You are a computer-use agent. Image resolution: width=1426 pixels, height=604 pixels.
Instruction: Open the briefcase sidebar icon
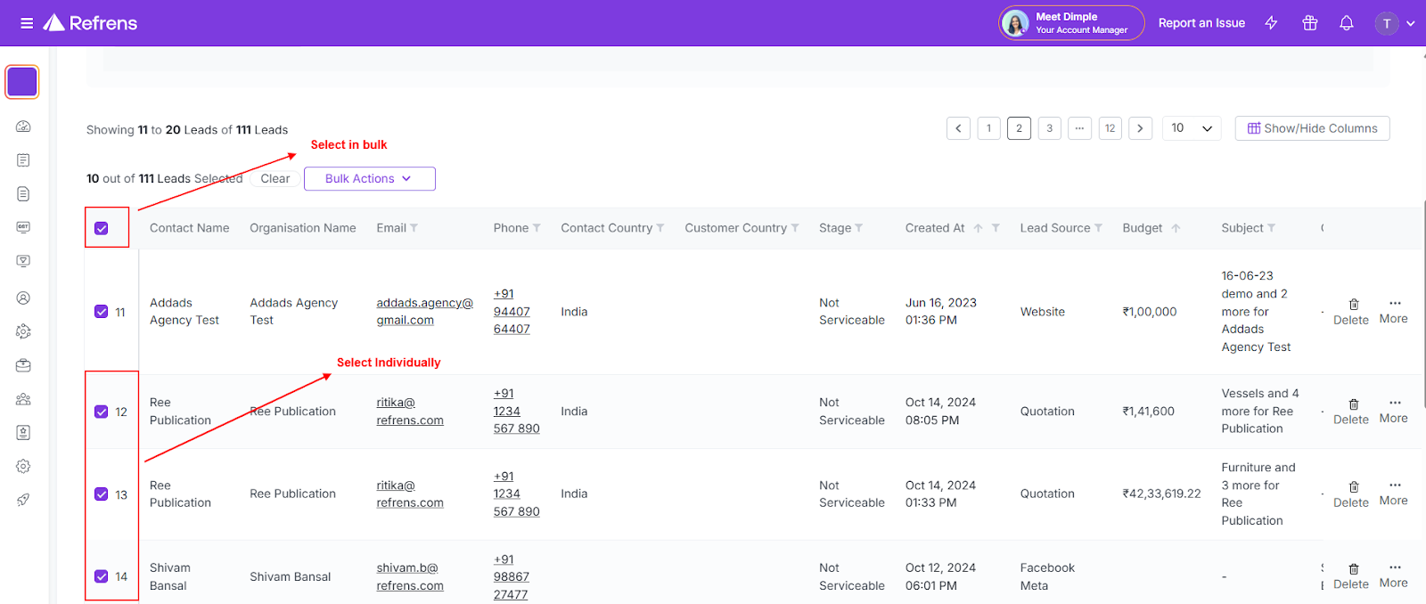(x=23, y=365)
